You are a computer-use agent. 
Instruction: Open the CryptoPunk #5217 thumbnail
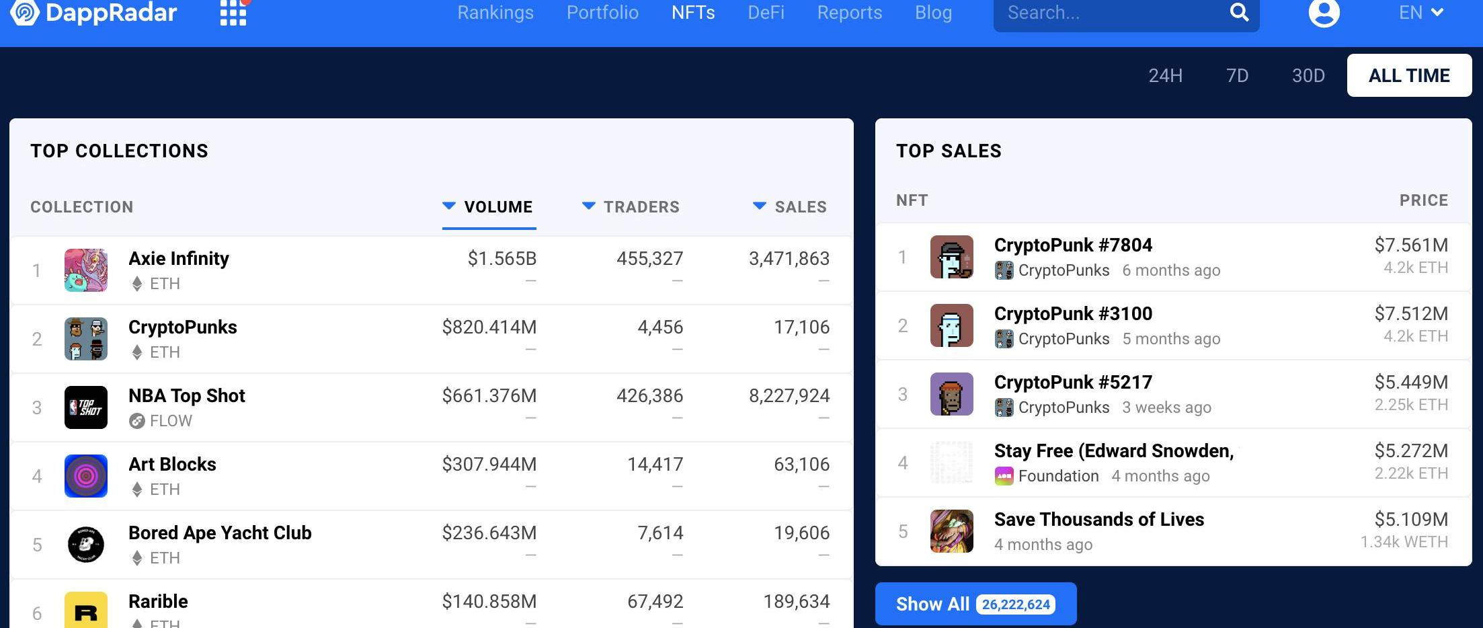pyautogui.click(x=952, y=394)
